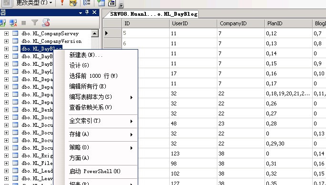
Task: Choose 新建表(N)... from context menu
Action: [96, 55]
